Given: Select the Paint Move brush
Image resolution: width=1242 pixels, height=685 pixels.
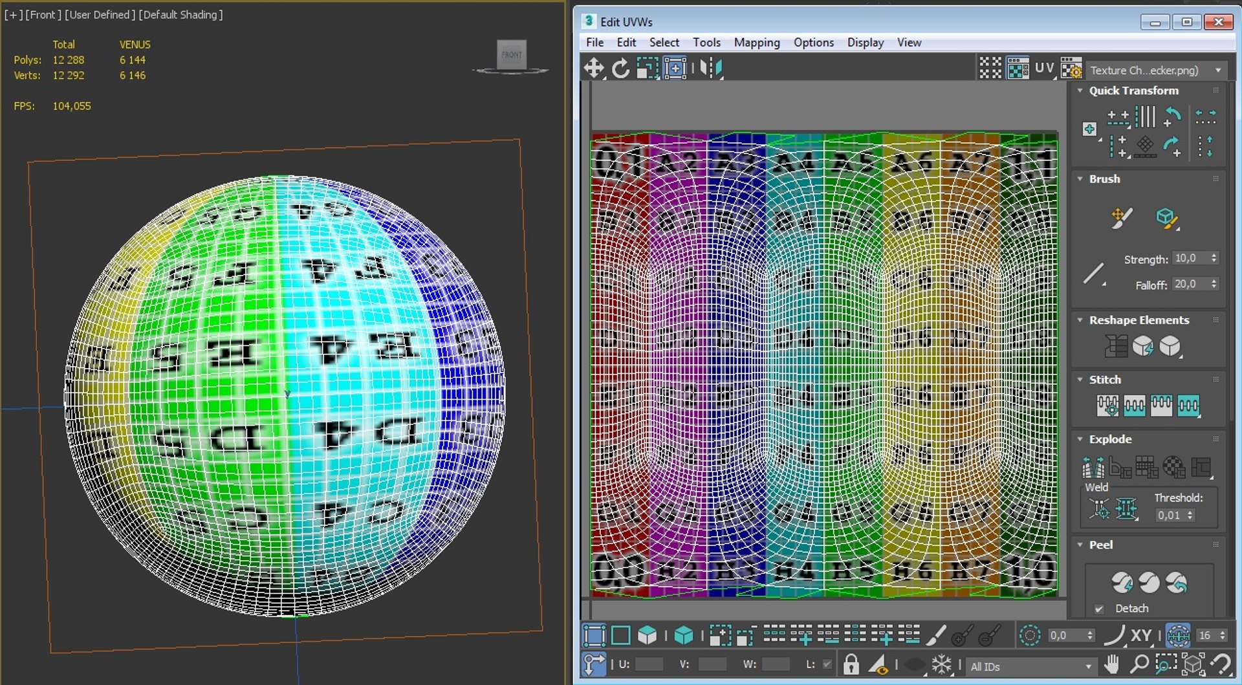Looking at the screenshot, I should pos(1122,218).
